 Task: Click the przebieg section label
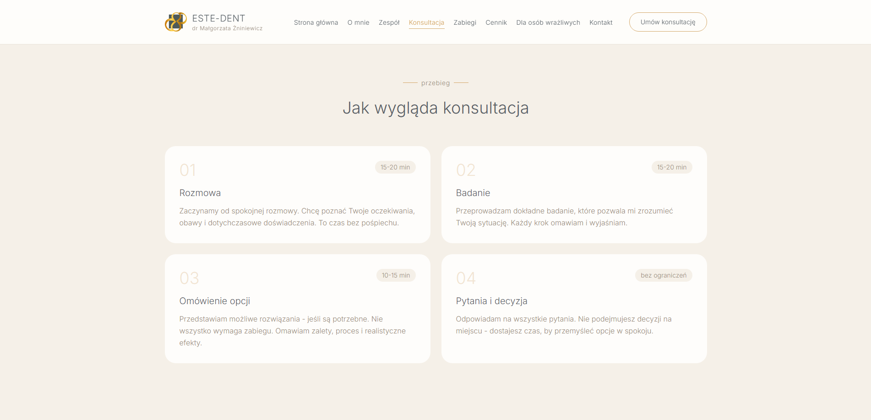(435, 83)
